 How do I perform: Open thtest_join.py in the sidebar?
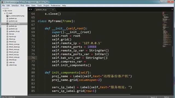click(14, 52)
